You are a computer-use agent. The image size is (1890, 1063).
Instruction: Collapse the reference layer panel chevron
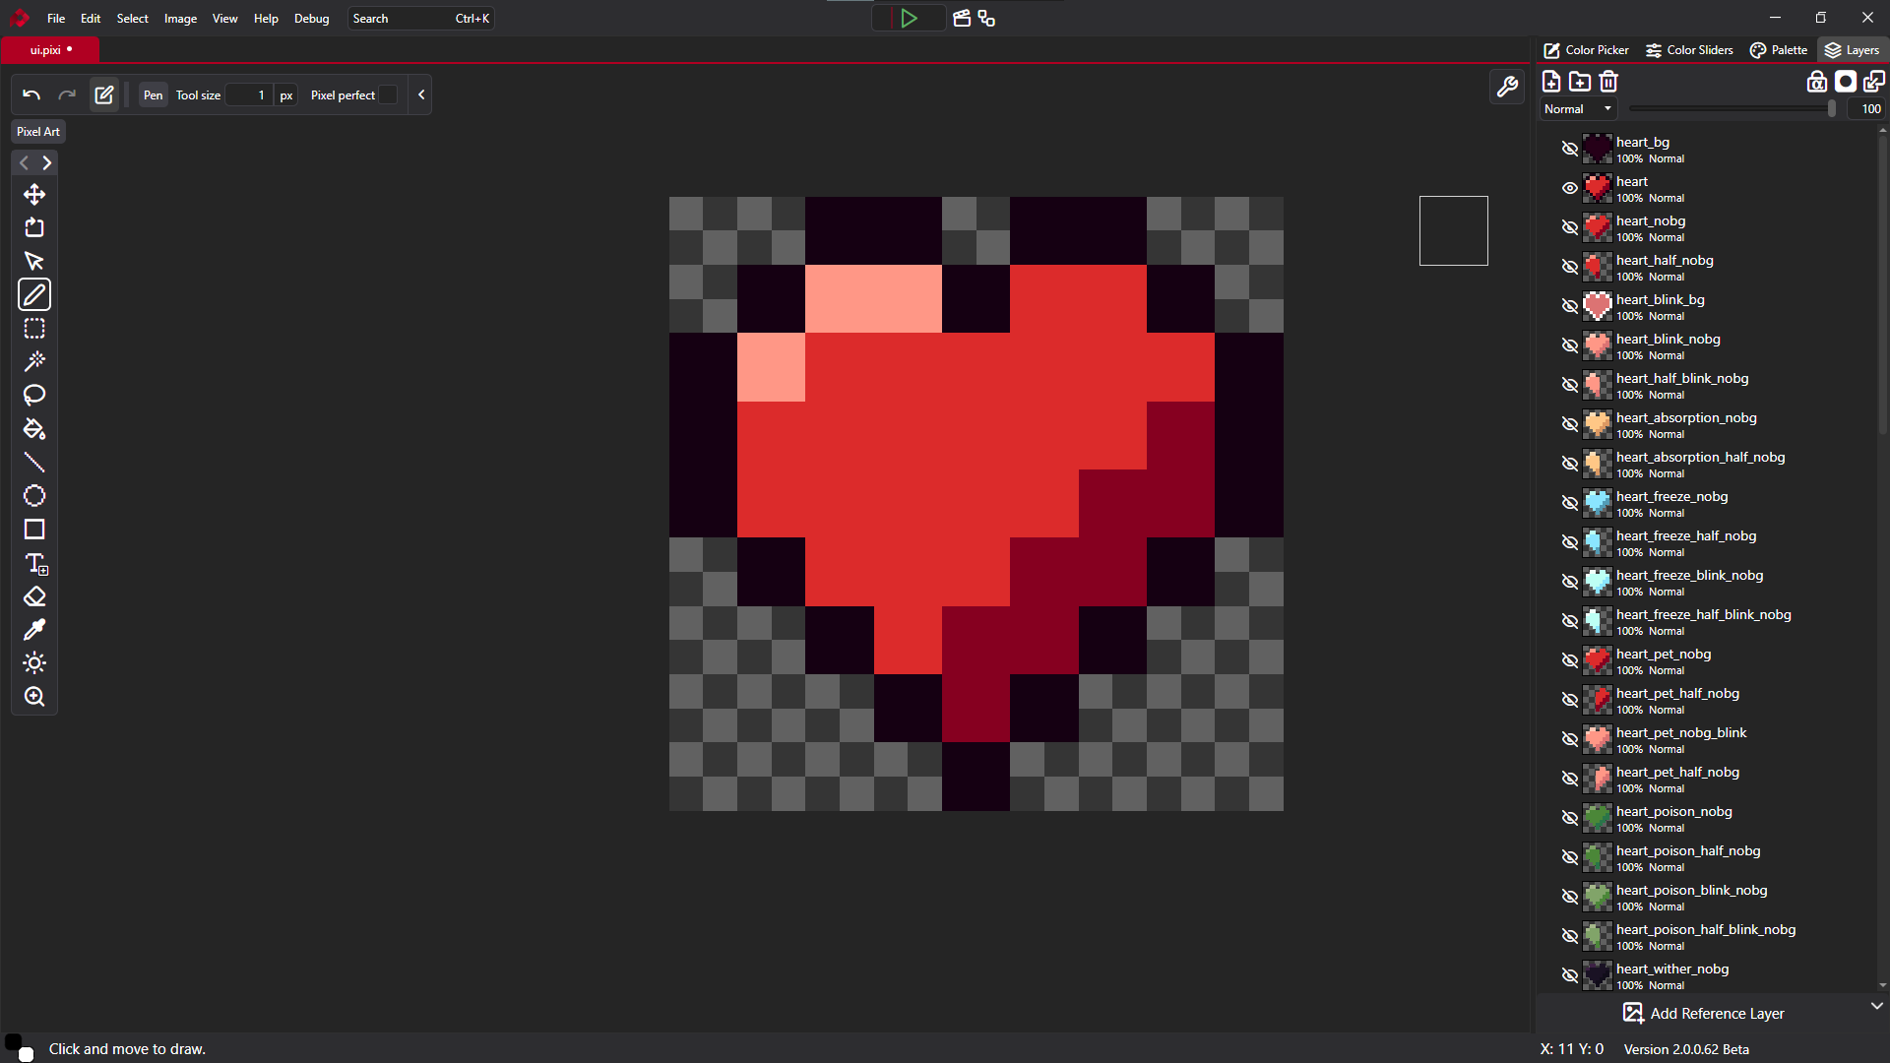1876,1006
